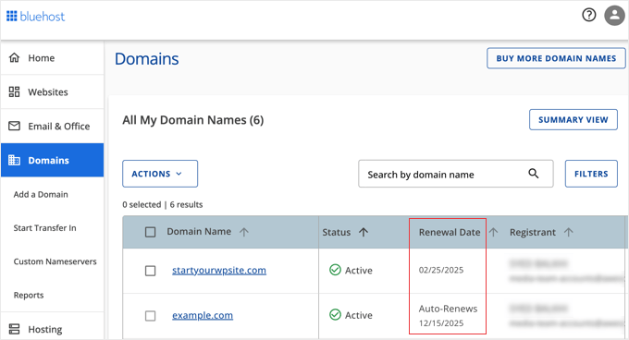
Task: Click the Active status text for example.com
Action: 359,315
